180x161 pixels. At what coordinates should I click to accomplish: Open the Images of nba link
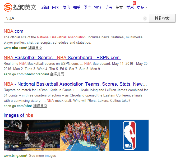pyautogui.click(x=19, y=115)
